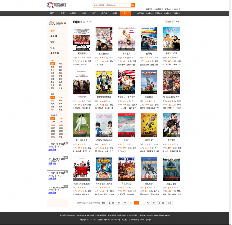Go to page 17 in pagination
Screen dimensions: 232x225
(142, 202)
